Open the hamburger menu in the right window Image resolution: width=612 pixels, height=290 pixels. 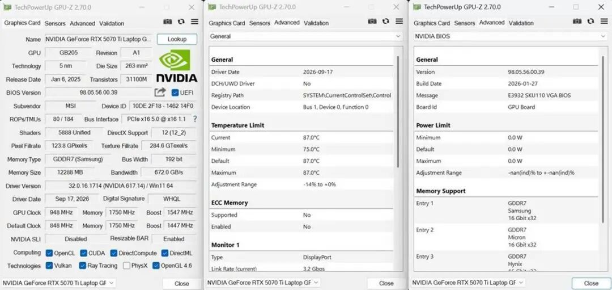tap(604, 21)
